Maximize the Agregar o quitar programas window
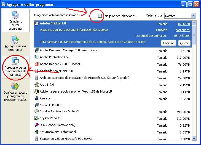This screenshot has width=201, height=145. (190, 4)
